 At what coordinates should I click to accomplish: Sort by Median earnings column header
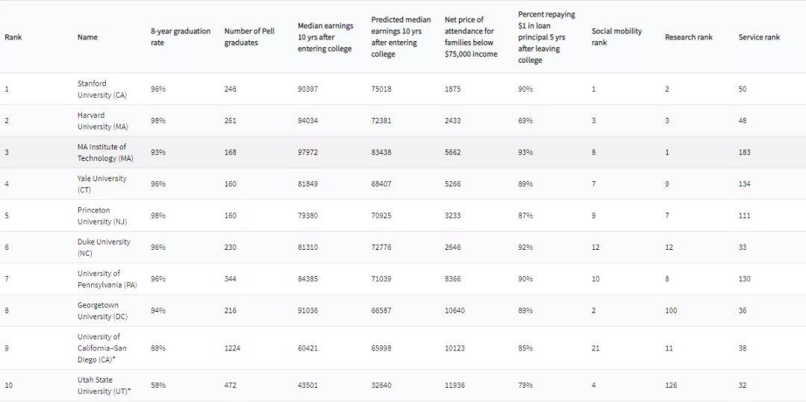325,37
